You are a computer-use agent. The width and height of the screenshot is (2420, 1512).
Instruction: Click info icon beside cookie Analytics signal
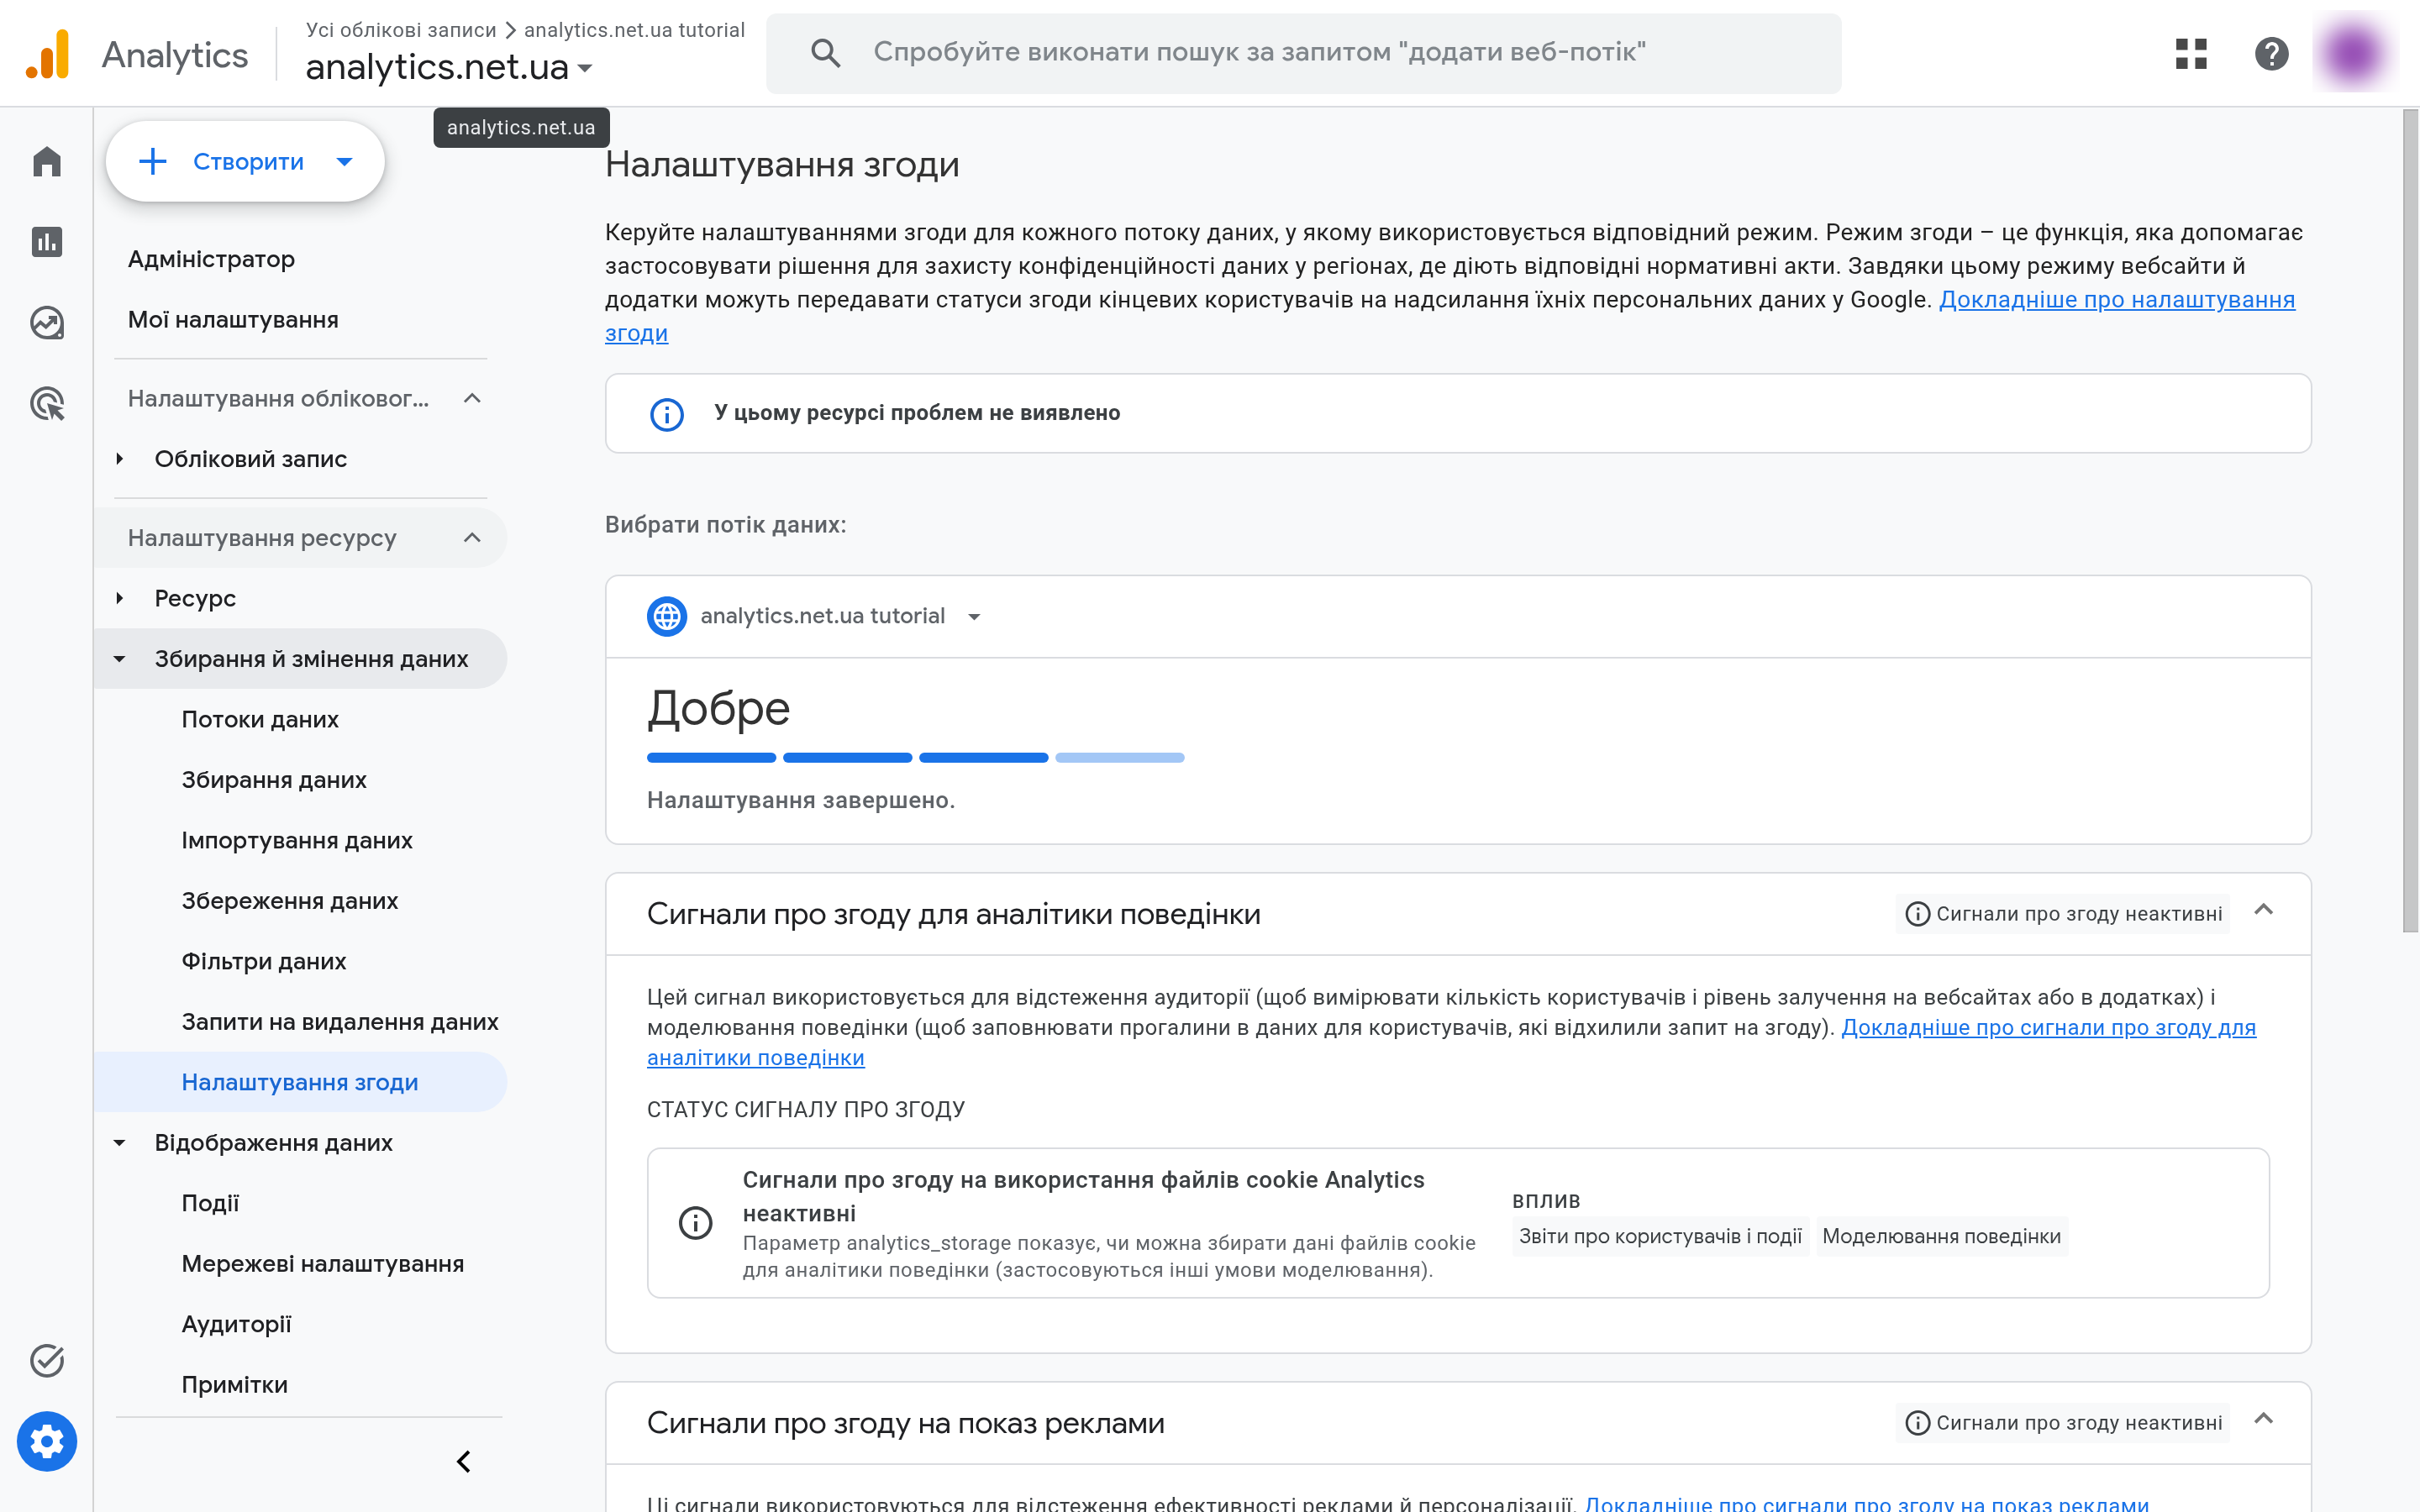[x=696, y=1222]
